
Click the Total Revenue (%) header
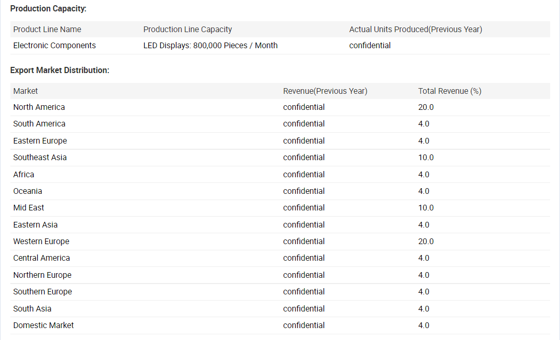coord(450,91)
